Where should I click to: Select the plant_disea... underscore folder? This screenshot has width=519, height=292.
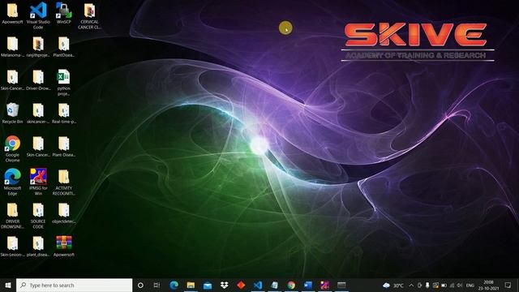coord(38,246)
